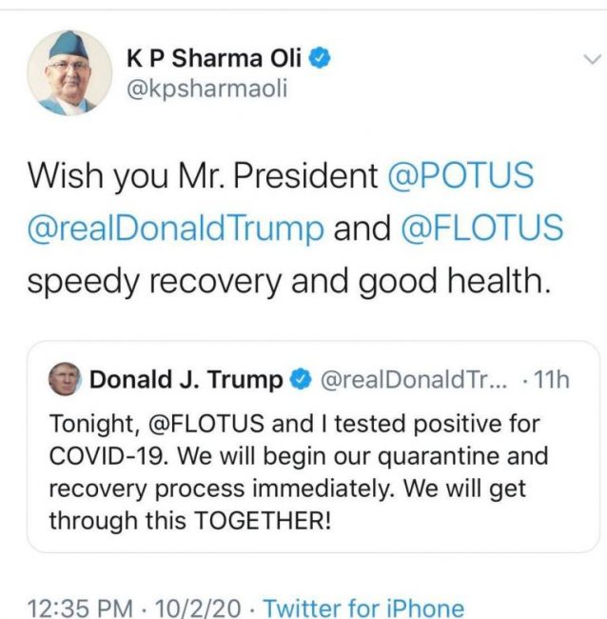Click verified badge beside Donald J. Trump
The width and height of the screenshot is (607, 619).
pos(299,380)
